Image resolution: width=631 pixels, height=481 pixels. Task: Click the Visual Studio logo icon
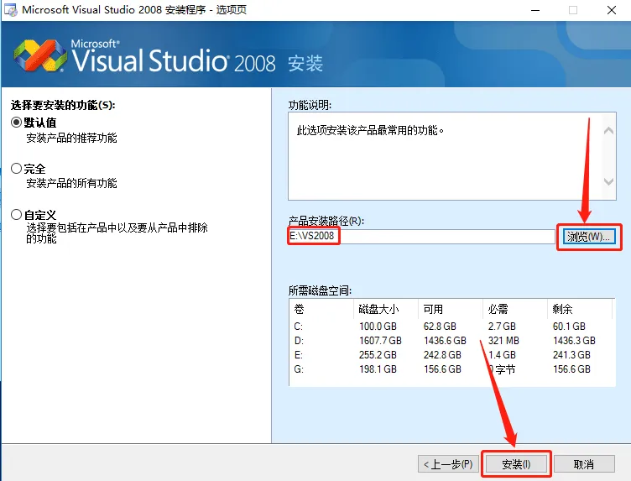(x=40, y=56)
